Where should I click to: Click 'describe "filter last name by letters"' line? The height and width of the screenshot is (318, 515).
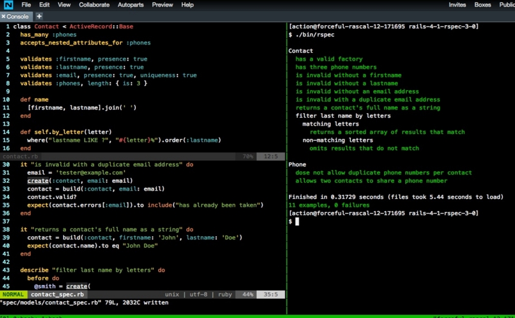point(93,270)
